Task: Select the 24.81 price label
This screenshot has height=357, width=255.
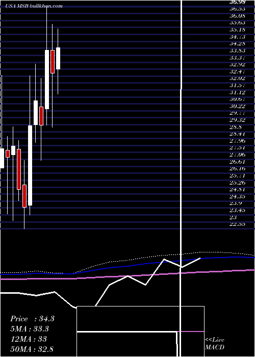Action: [x=238, y=189]
